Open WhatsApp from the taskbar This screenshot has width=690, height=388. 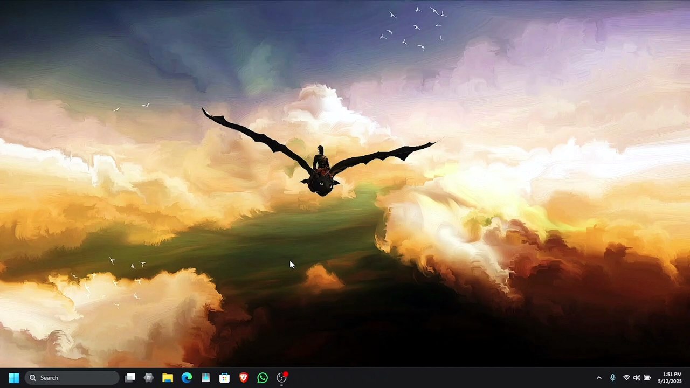click(263, 378)
